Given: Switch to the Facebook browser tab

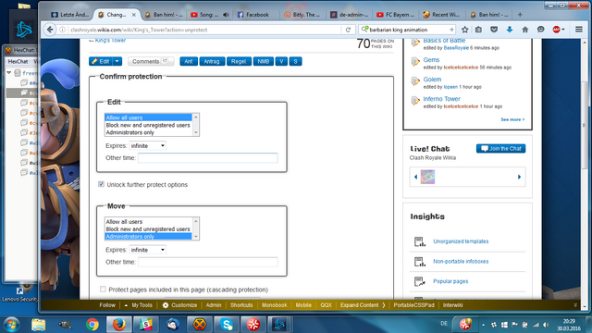Looking at the screenshot, I should (253, 15).
